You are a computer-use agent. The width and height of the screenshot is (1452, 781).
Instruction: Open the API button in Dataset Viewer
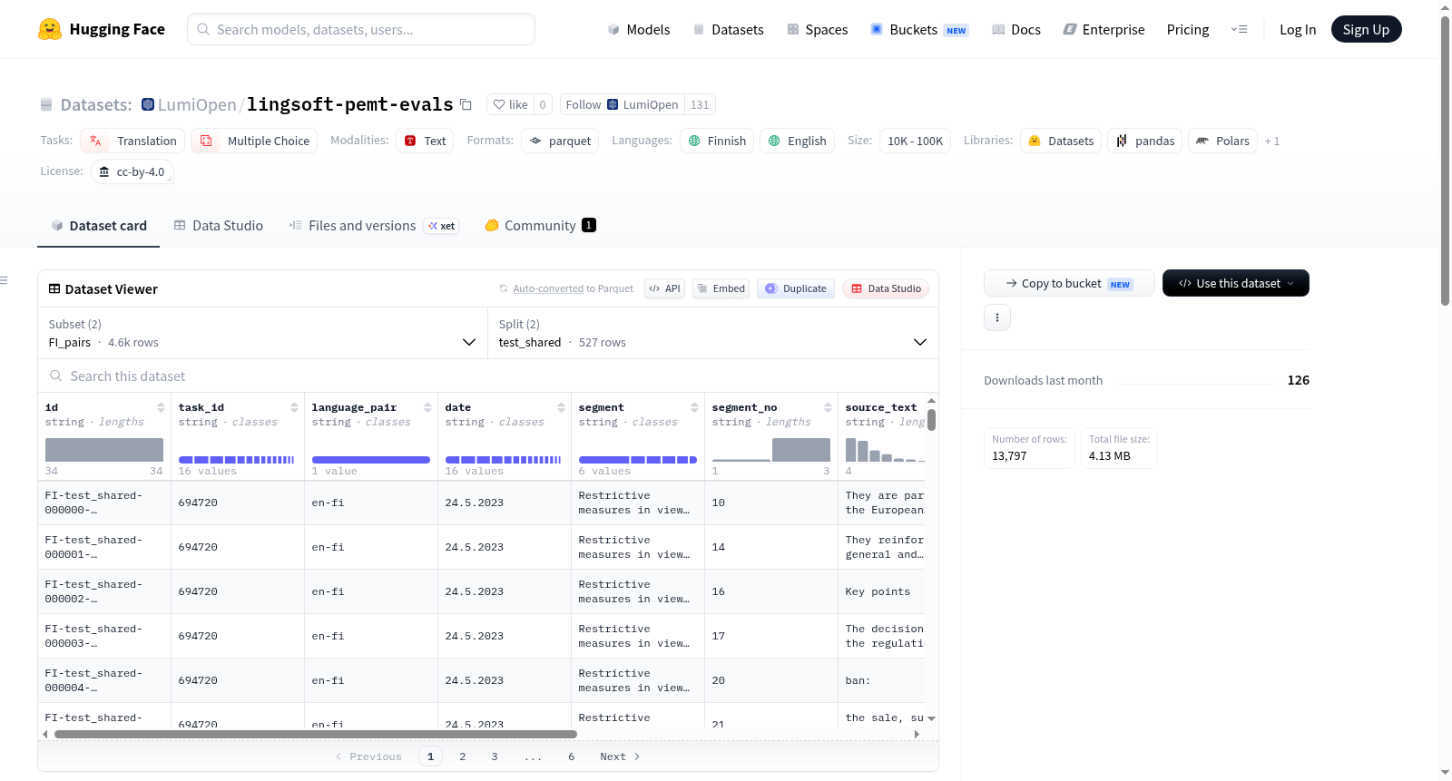tap(664, 288)
